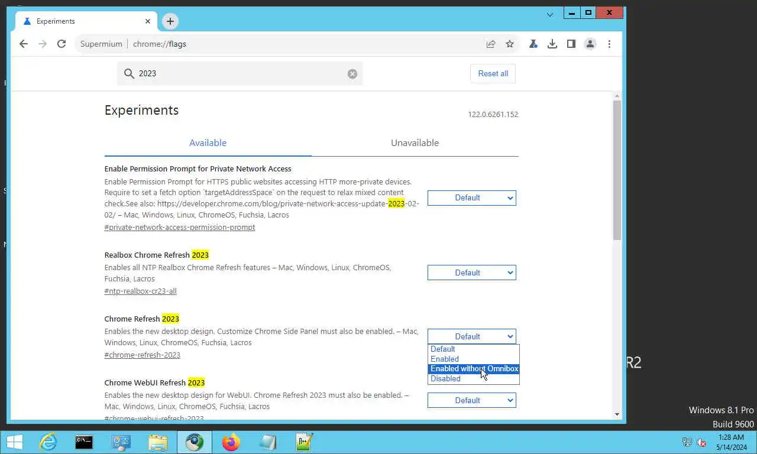757x454 pixels.
Task: Click the Chrome WebUI Refresh 2023 title
Action: tap(154, 383)
